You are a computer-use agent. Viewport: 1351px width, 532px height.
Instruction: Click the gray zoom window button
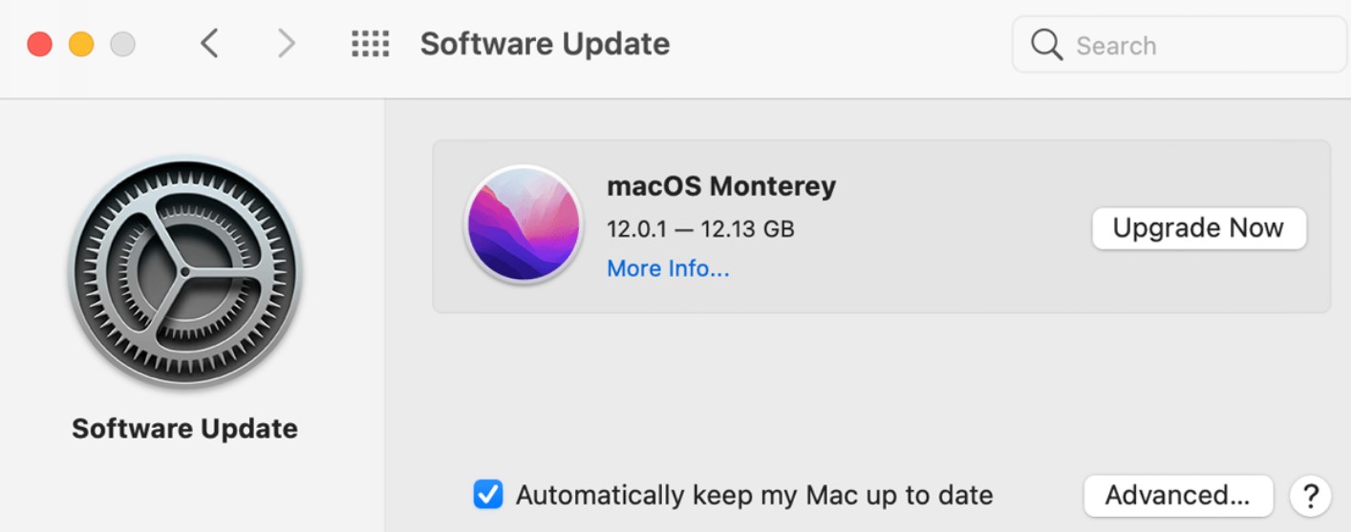[x=122, y=44]
